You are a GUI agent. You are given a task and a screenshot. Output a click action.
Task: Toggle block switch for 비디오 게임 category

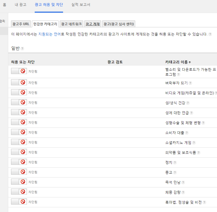(x=19, y=92)
